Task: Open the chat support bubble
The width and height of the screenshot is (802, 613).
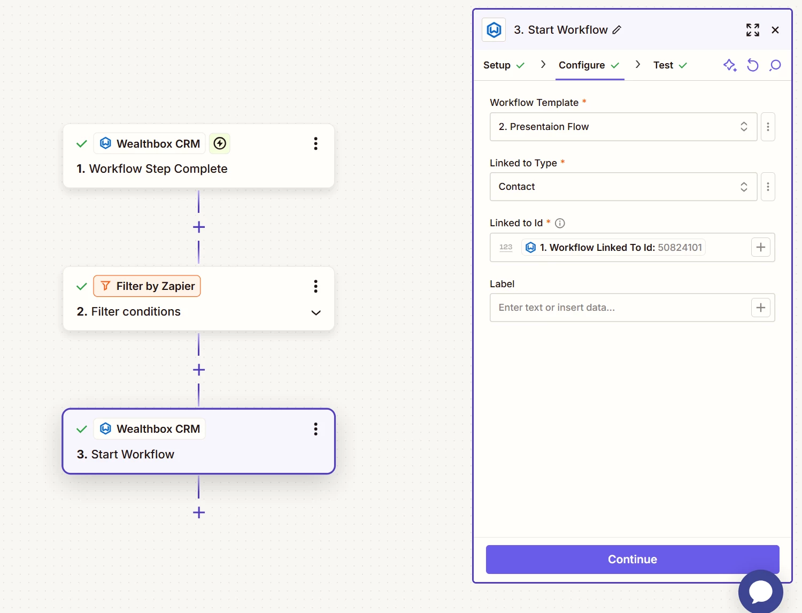Action: coord(761,592)
